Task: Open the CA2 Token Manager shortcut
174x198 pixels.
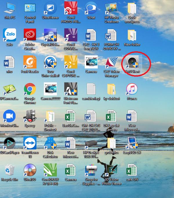Action: (111, 62)
